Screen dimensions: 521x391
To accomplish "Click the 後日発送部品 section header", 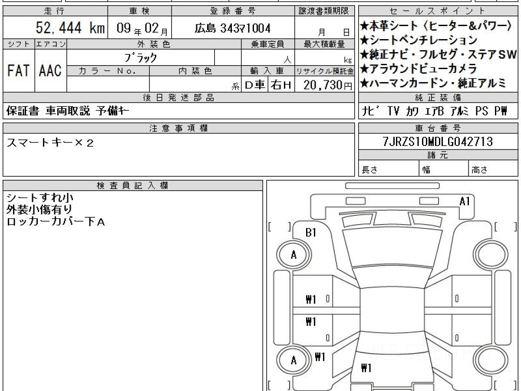I will pos(179,98).
